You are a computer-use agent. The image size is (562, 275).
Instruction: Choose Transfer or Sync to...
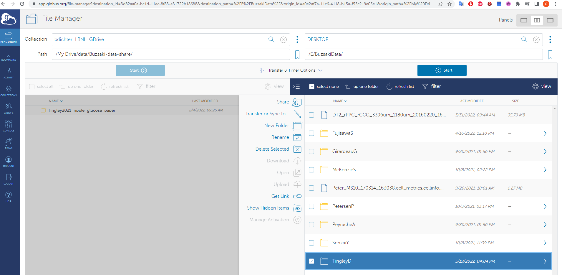point(273,114)
